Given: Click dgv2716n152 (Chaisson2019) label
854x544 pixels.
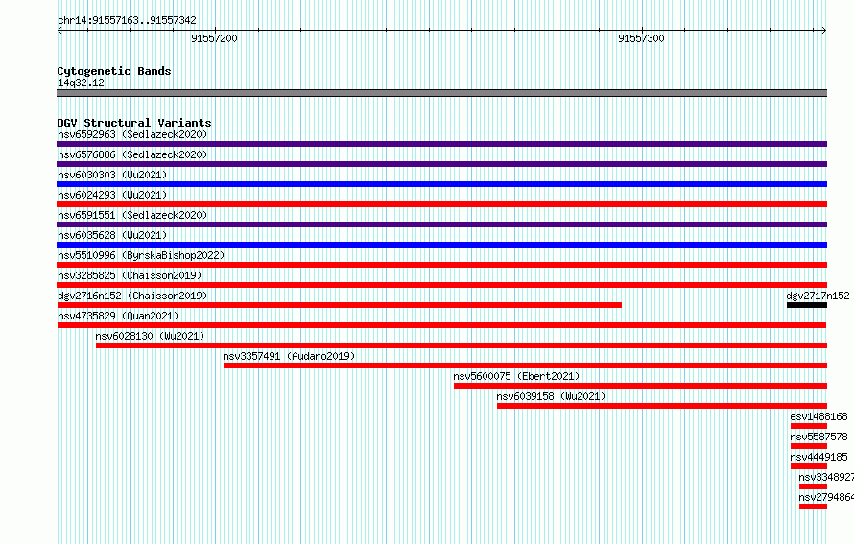Looking at the screenshot, I should click(132, 296).
